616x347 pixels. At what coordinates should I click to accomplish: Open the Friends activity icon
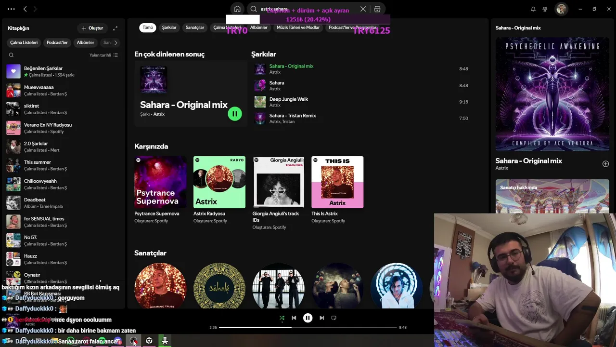click(x=545, y=9)
